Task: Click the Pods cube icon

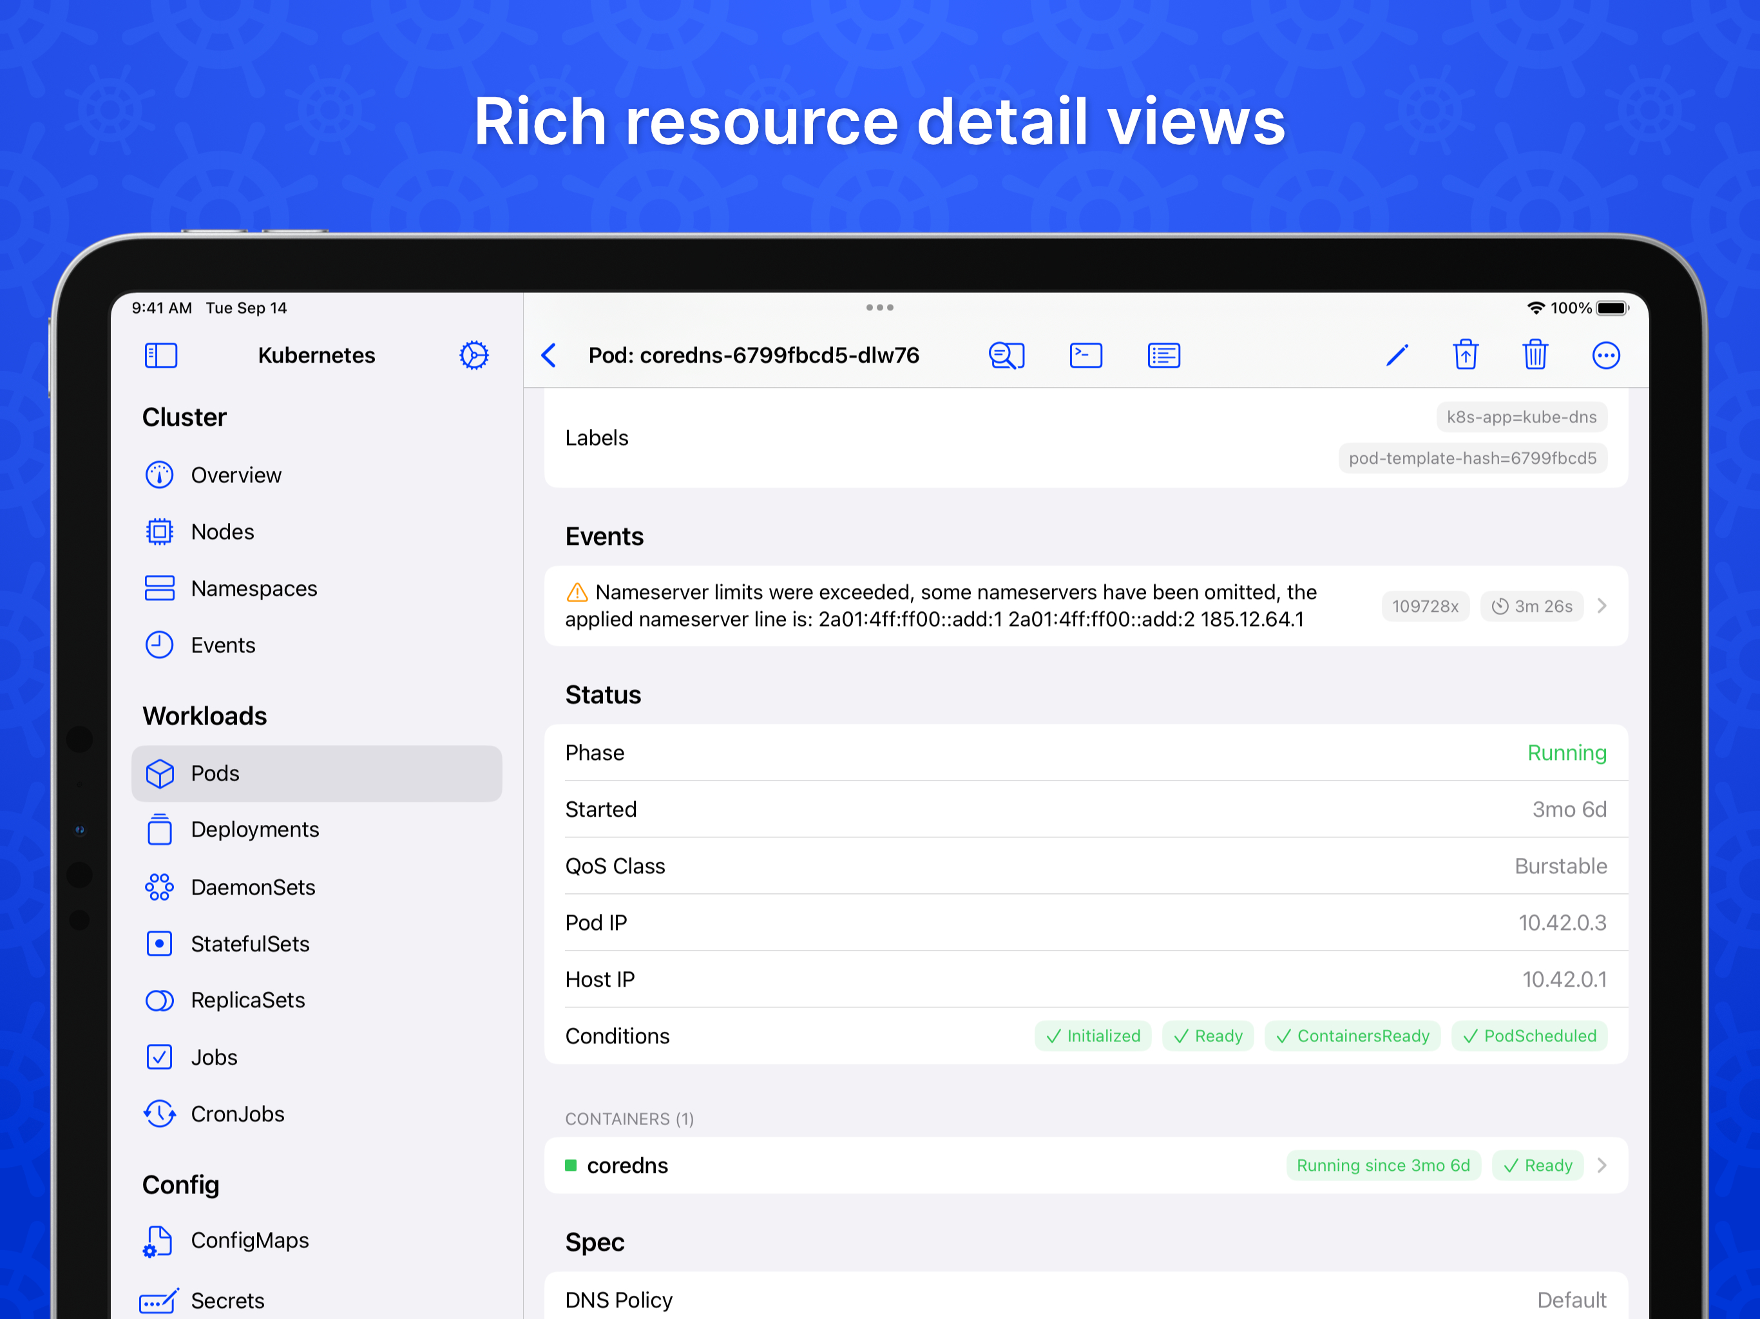Action: click(159, 773)
